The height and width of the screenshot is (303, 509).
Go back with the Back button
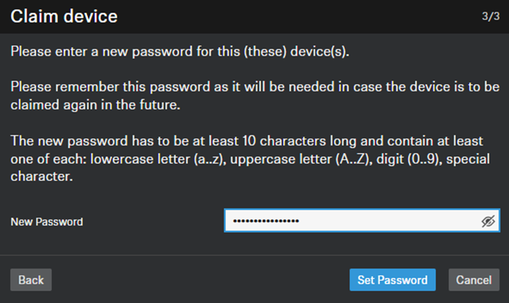pos(31,280)
